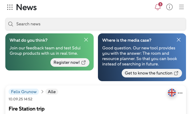Click the chevron after Felix Grunow
This screenshot has height=114, width=190.
tap(42, 92)
